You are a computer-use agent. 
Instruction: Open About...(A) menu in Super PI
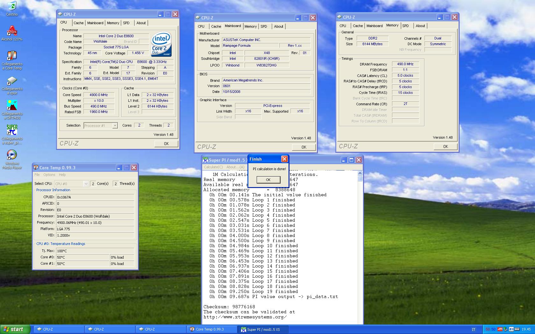point(235,167)
